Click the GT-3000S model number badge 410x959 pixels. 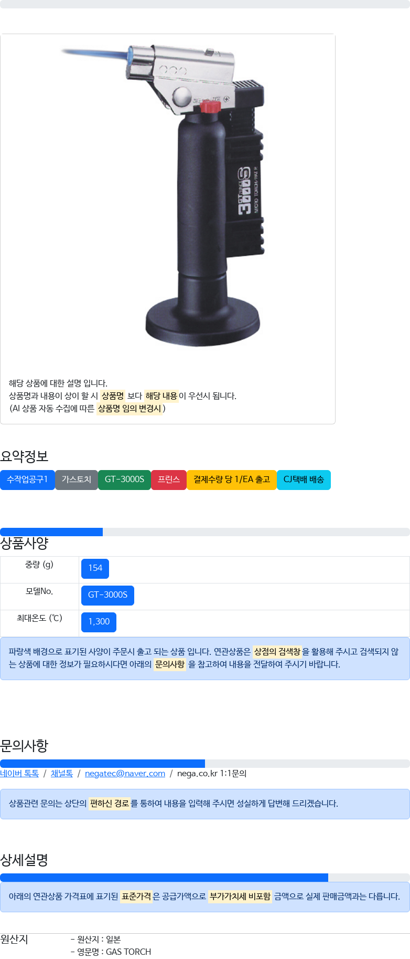click(107, 595)
